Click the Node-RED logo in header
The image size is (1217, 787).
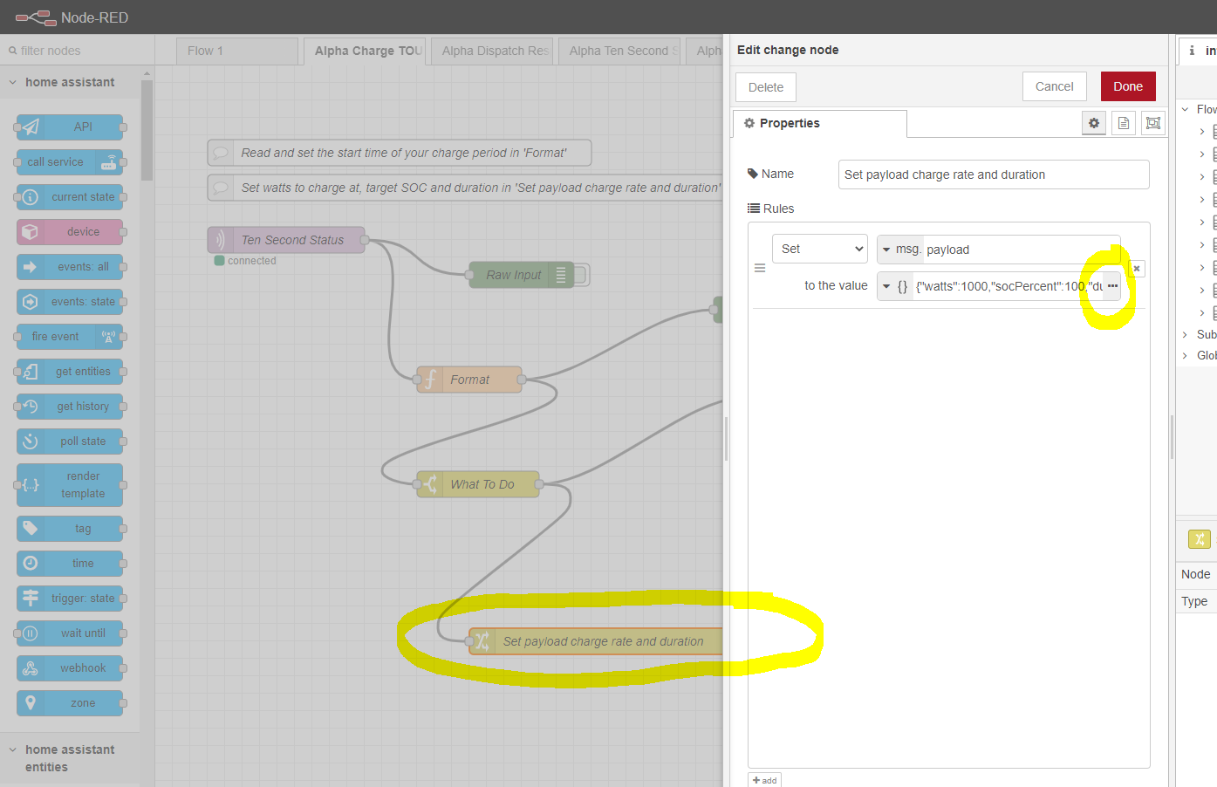[36, 17]
